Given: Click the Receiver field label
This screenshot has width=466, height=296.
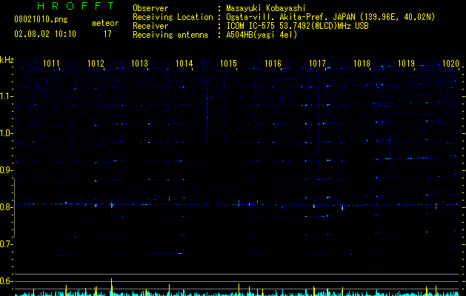Looking at the screenshot, I should point(150,26).
